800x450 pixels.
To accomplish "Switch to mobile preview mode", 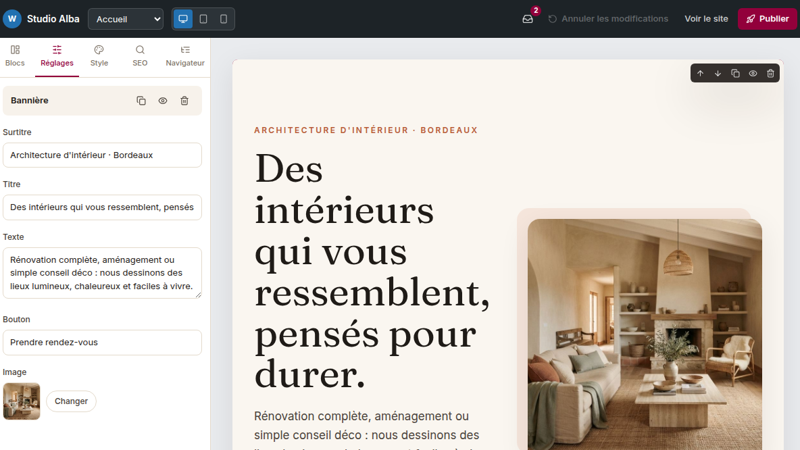I will tap(224, 19).
